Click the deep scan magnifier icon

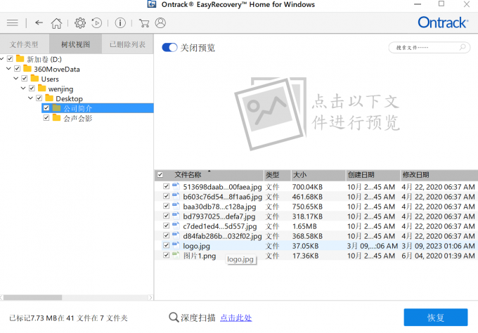(174, 318)
